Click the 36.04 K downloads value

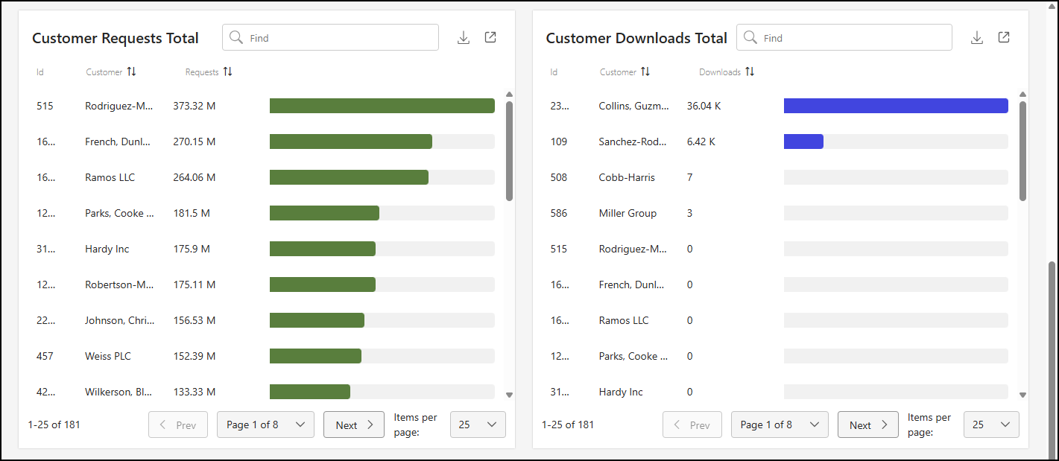(x=704, y=106)
